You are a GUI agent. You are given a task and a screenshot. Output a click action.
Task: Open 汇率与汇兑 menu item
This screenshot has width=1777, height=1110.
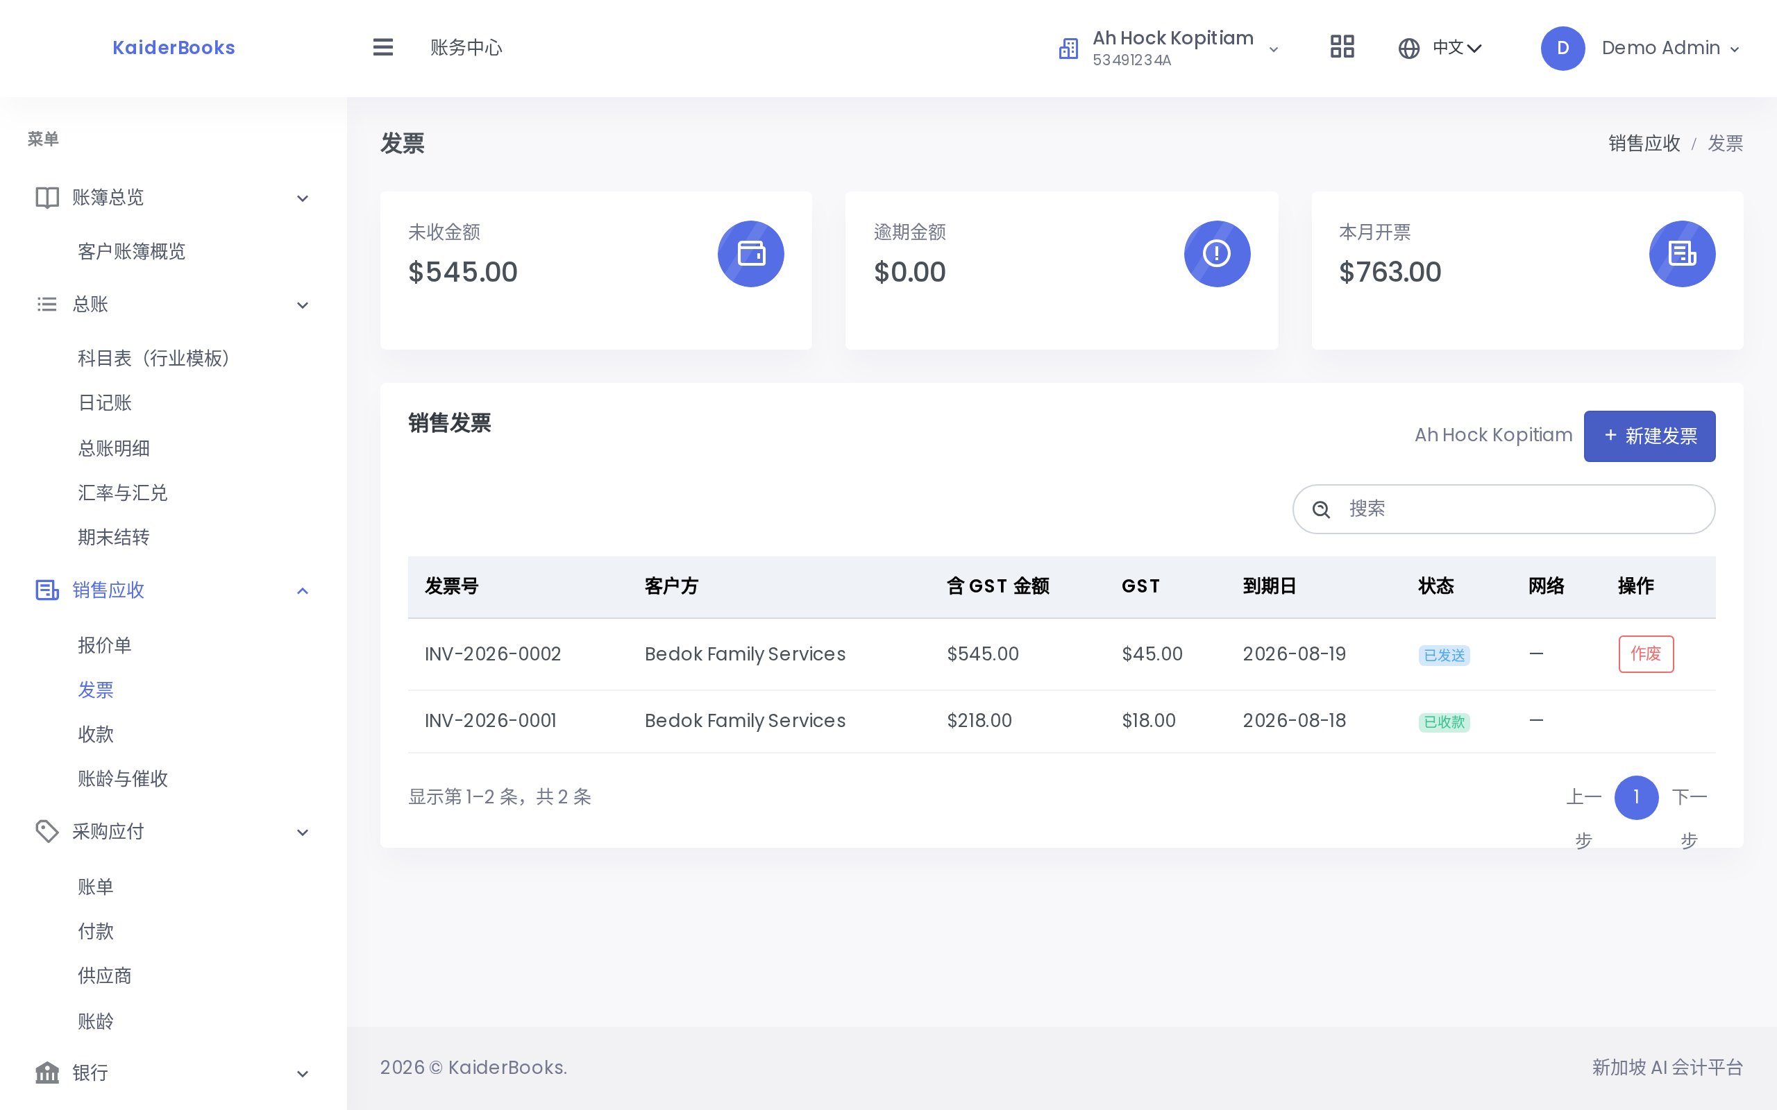pyautogui.click(x=123, y=493)
